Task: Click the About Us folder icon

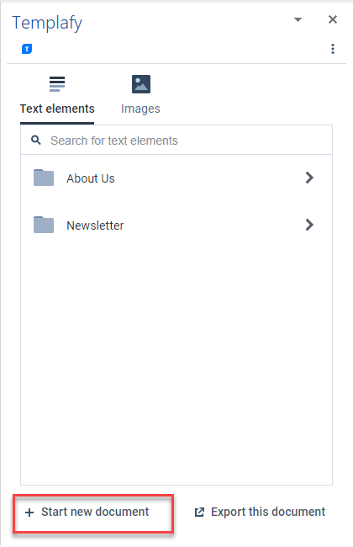Action: [x=44, y=178]
